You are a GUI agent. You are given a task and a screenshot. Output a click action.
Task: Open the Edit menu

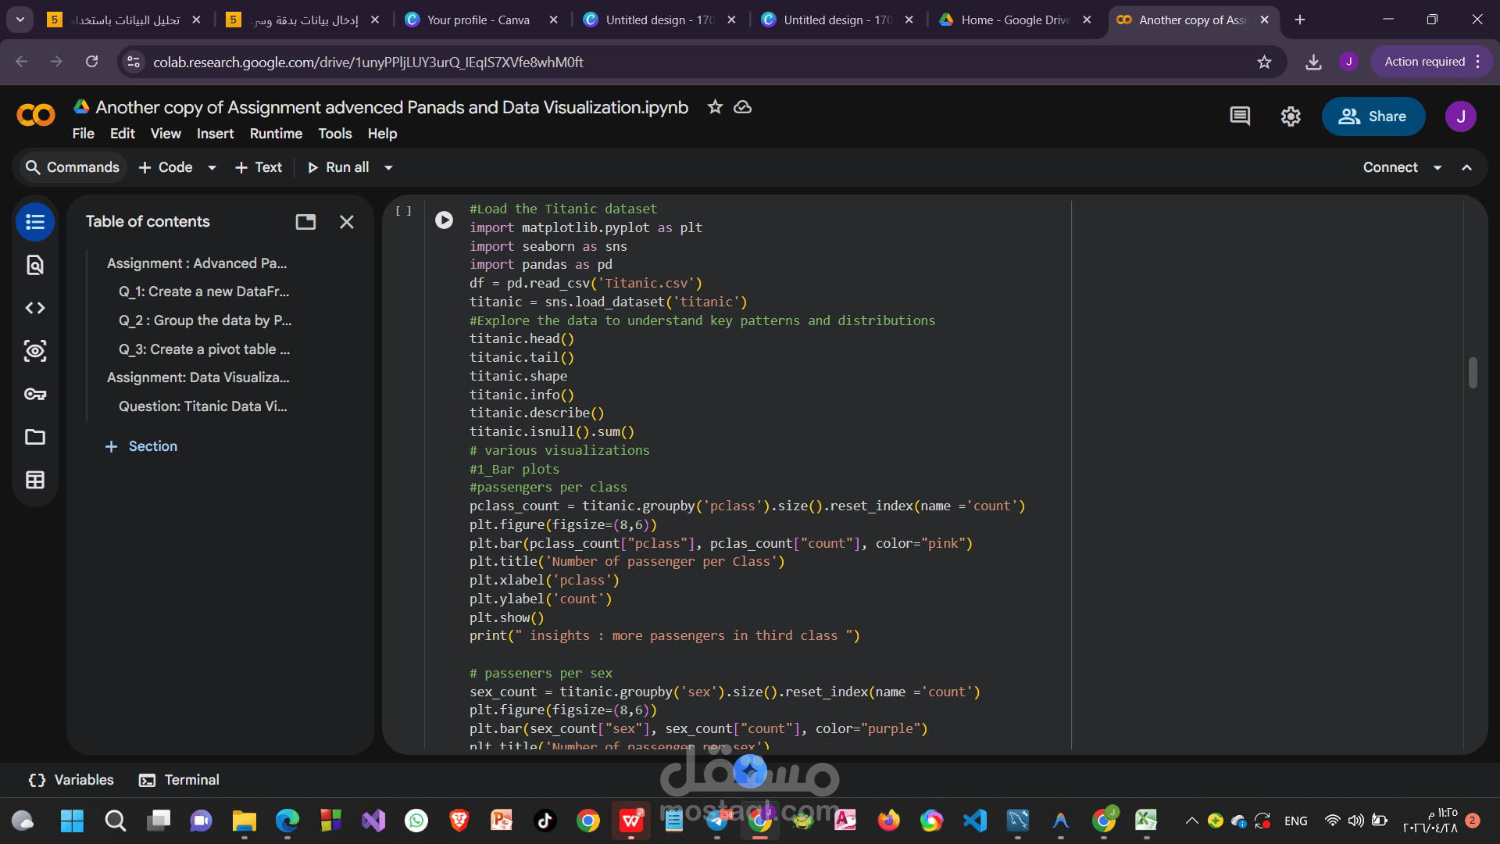[122, 134]
